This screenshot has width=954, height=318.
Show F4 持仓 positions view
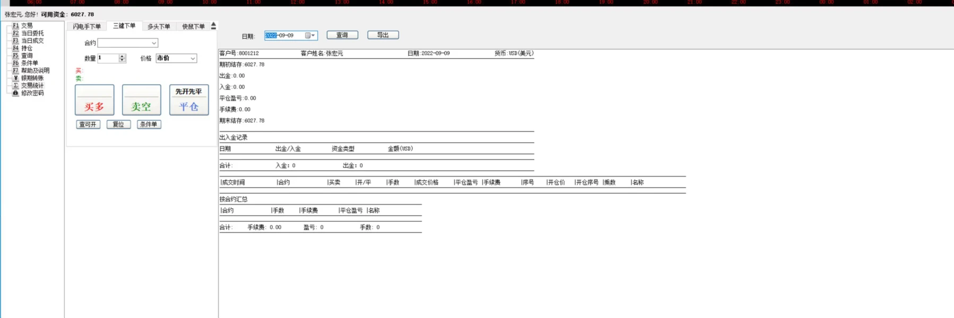coord(22,48)
